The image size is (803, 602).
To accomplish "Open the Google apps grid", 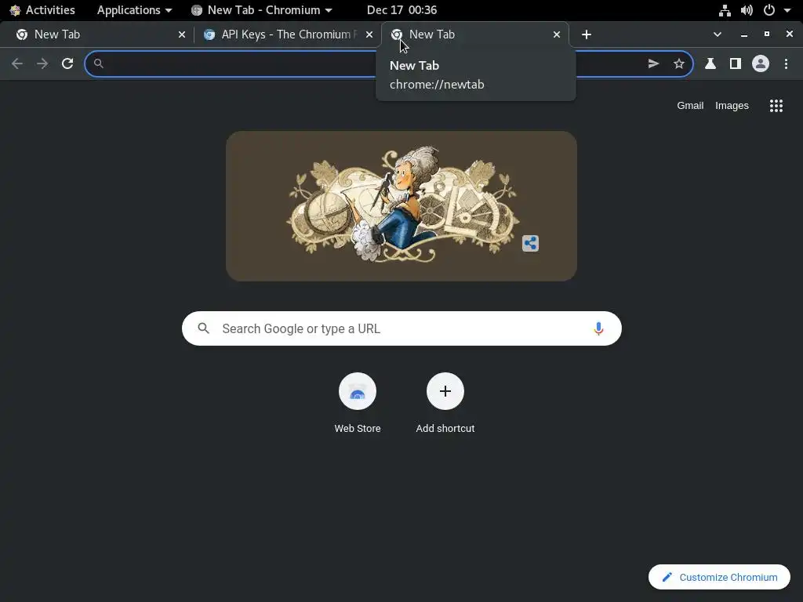I will click(776, 106).
